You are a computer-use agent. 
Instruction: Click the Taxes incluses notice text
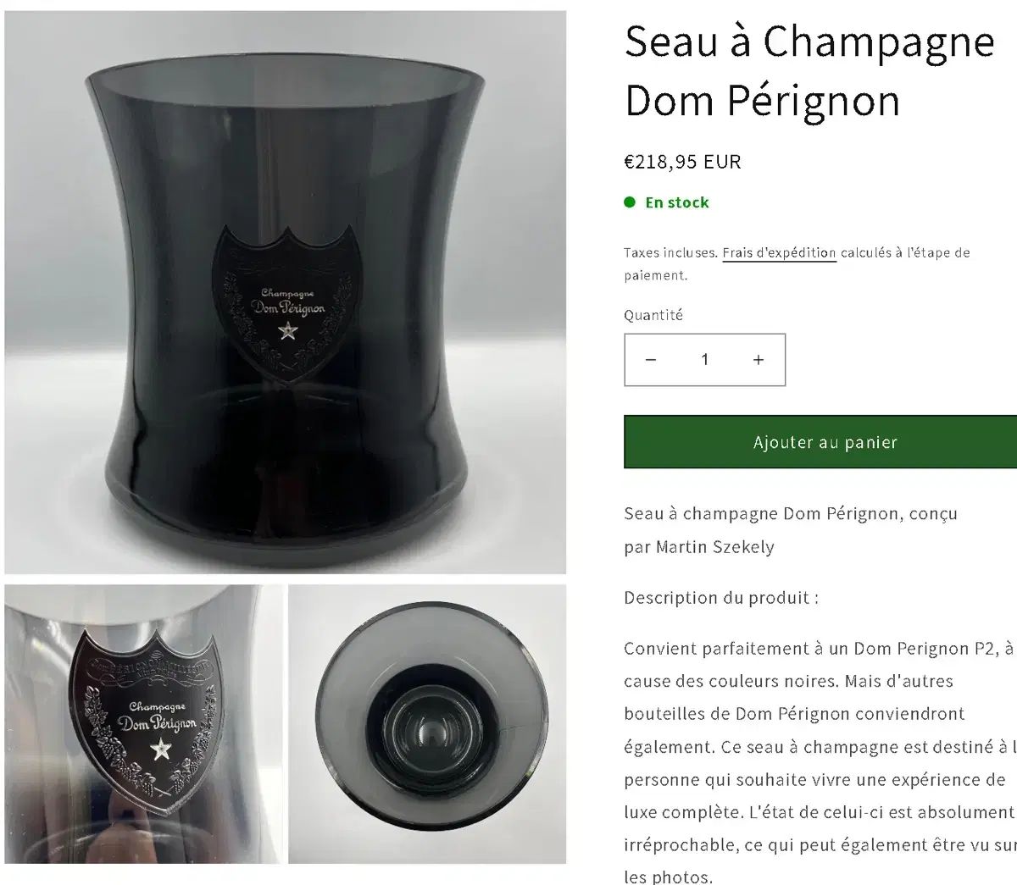[671, 252]
